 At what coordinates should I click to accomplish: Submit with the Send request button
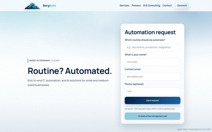point(153,101)
